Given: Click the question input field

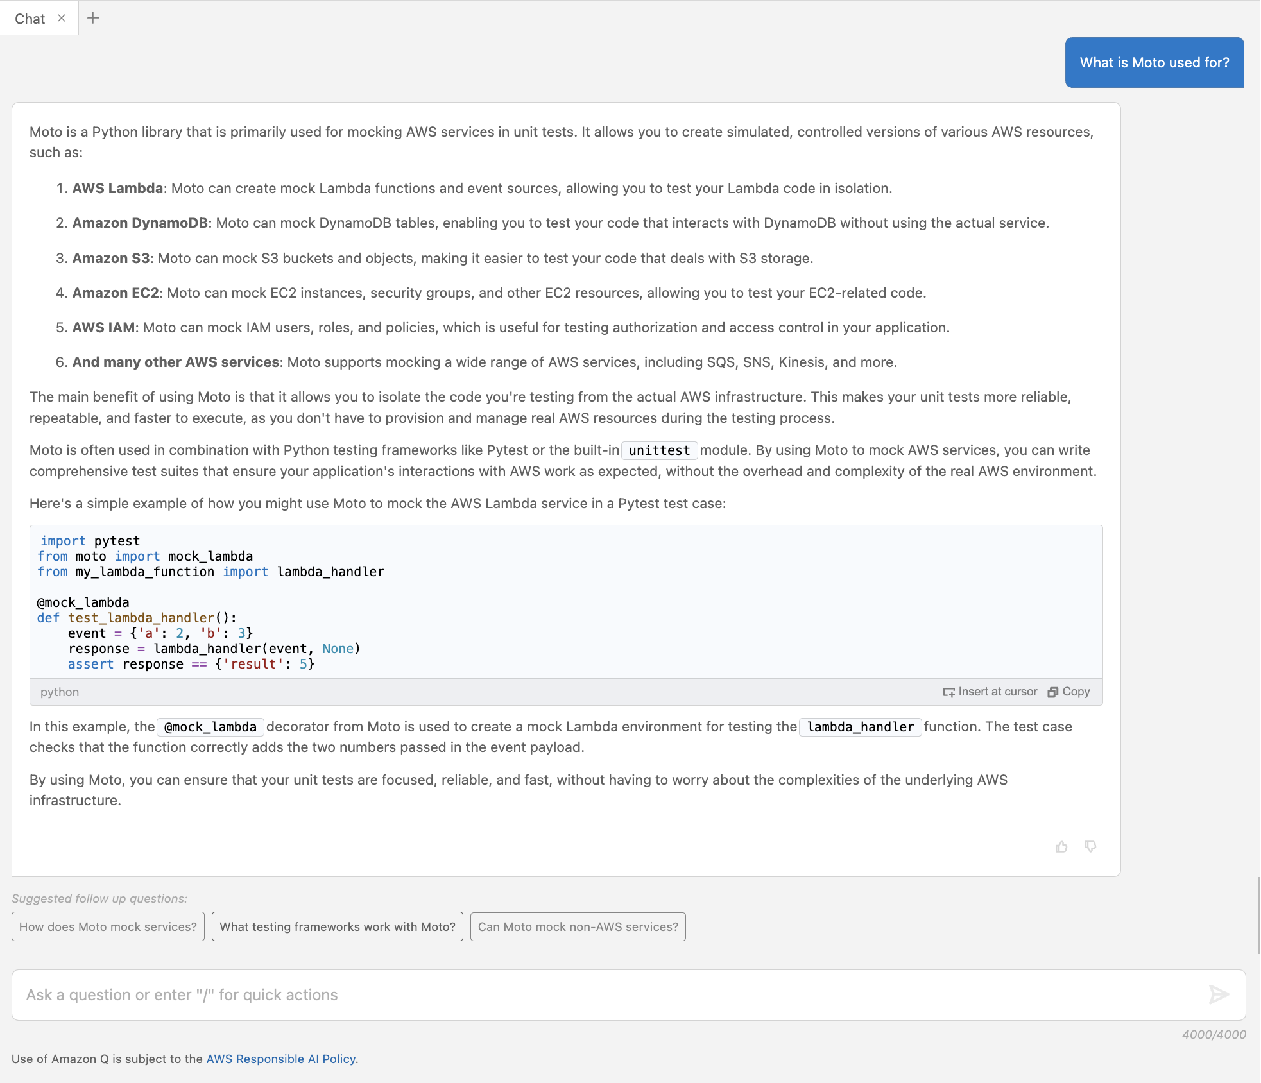Looking at the screenshot, I should click(385, 994).
